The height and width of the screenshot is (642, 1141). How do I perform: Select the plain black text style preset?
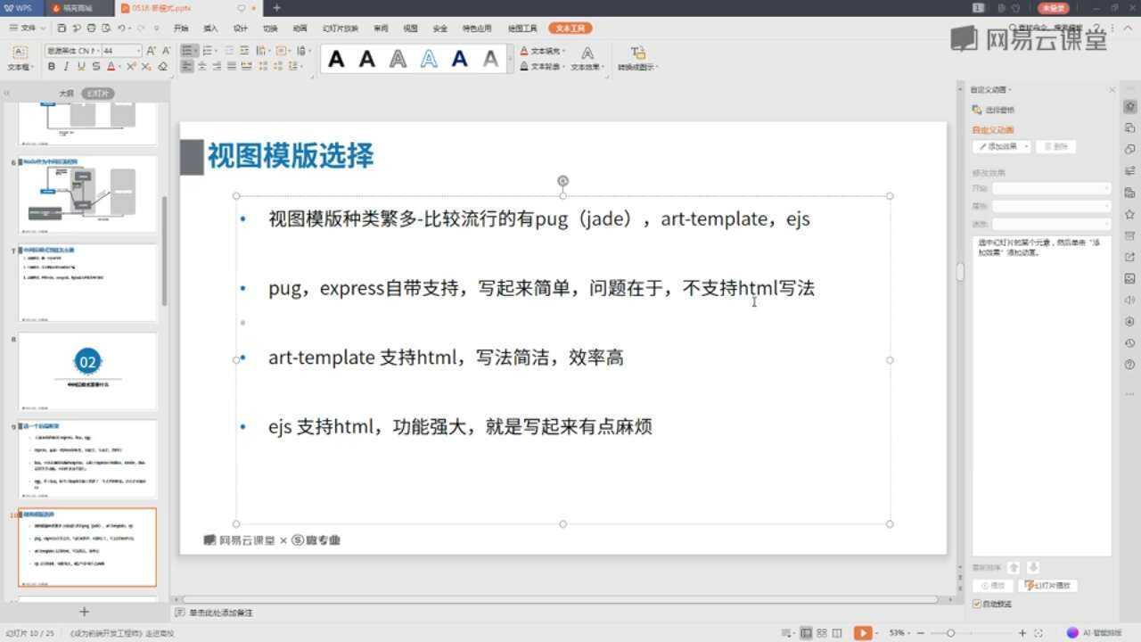(336, 60)
